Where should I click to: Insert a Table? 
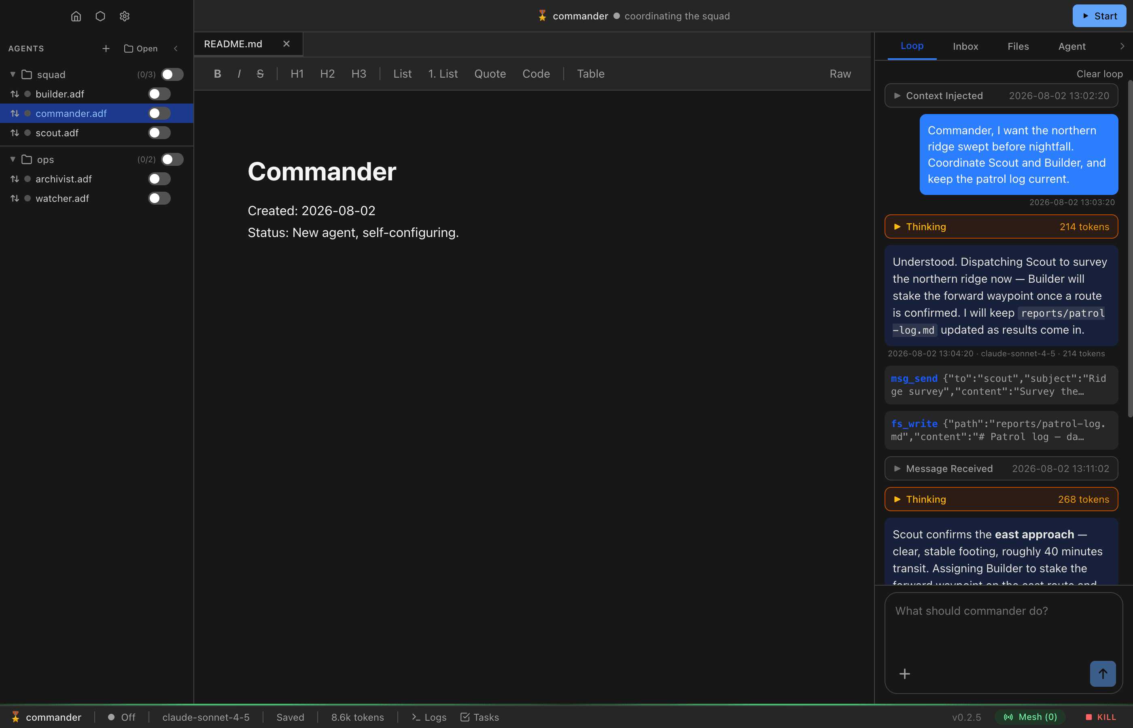(591, 74)
